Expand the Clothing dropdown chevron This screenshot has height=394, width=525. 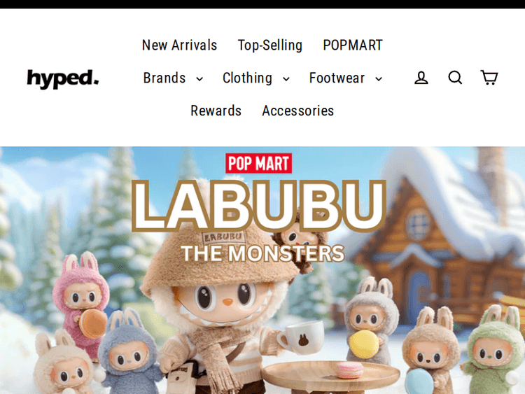pyautogui.click(x=286, y=79)
